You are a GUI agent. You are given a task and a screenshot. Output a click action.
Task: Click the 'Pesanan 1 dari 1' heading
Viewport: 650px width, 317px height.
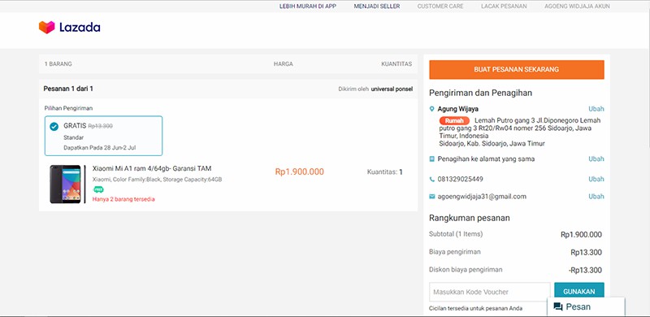68,89
